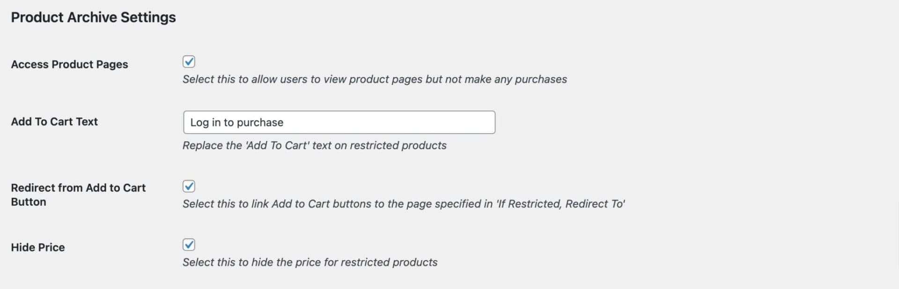Click 'but not make any purchases' text
The width and height of the screenshot is (899, 289).
coord(496,79)
